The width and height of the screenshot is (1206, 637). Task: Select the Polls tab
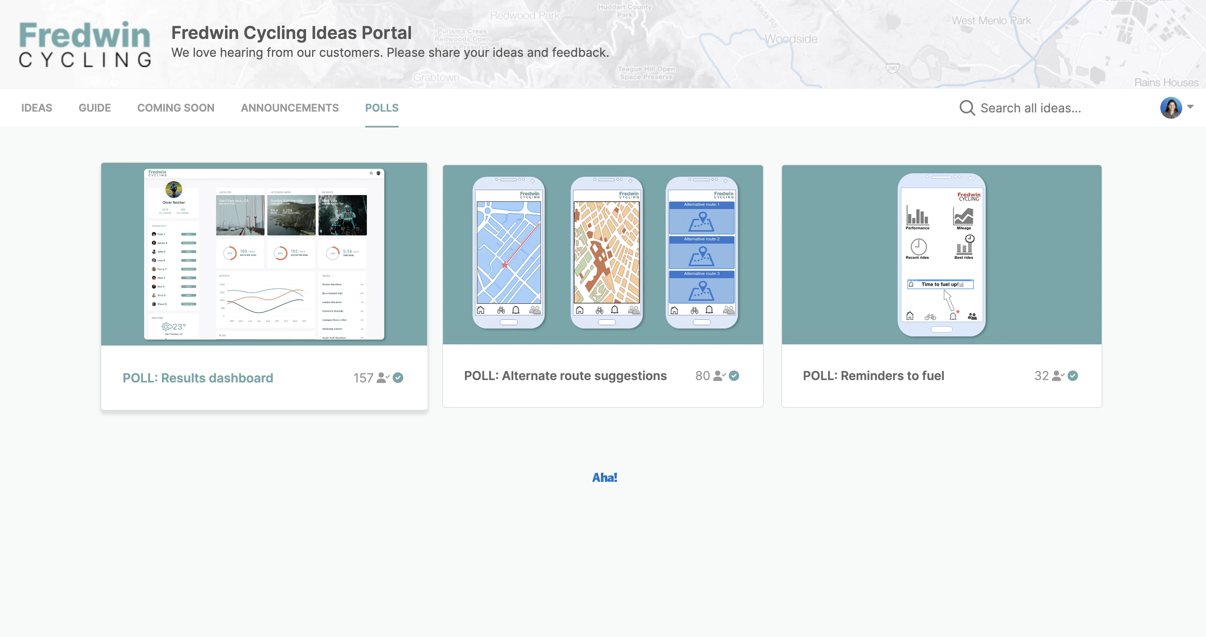381,108
